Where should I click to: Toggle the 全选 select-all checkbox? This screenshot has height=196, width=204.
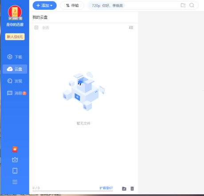pyautogui.click(x=36, y=28)
